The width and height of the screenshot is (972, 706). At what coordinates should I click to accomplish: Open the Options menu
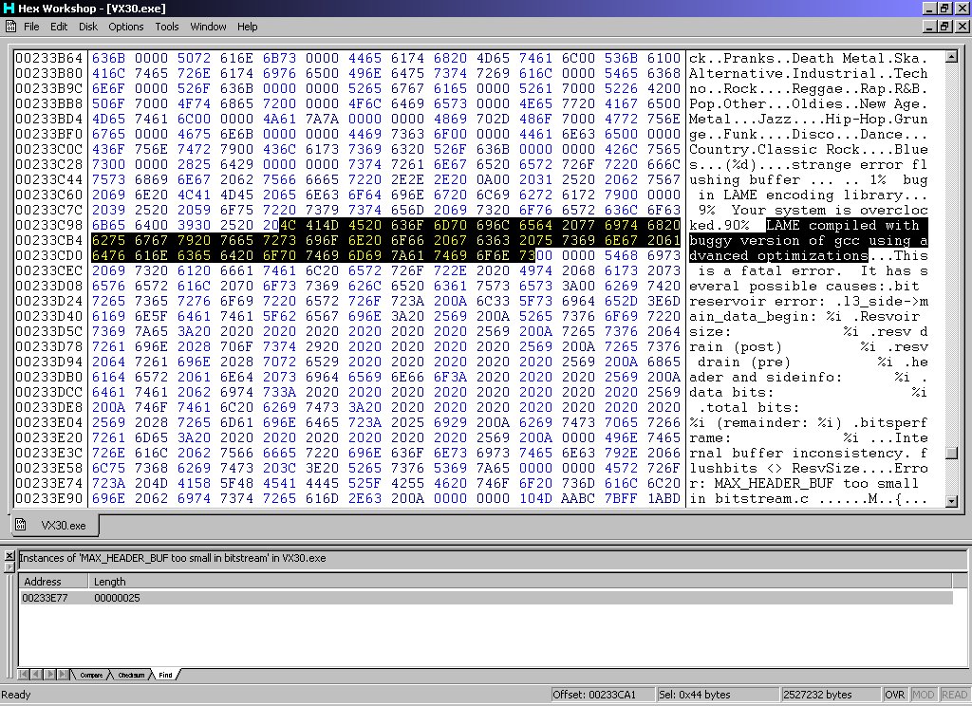pos(126,27)
